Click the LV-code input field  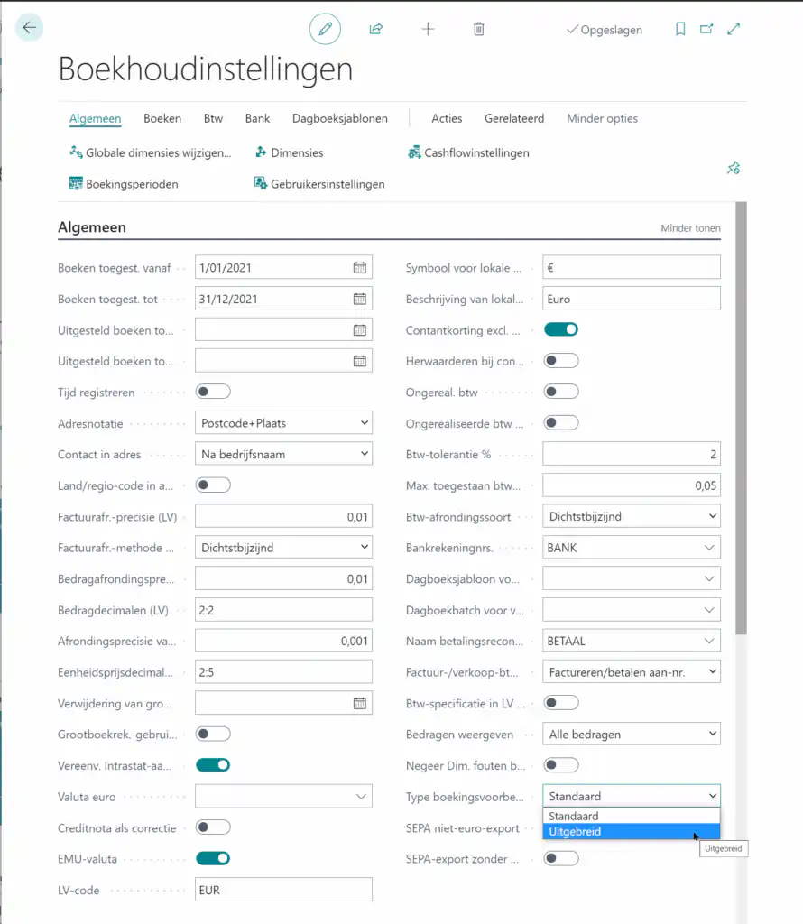[x=283, y=890]
